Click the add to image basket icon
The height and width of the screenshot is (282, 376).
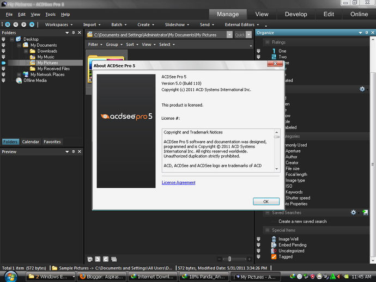90,259
